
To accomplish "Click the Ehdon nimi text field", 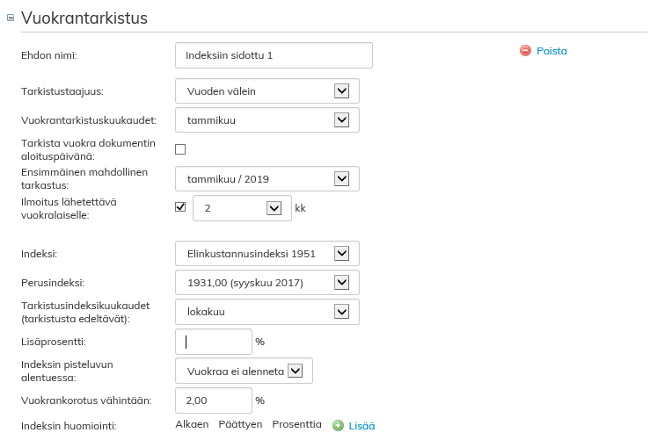I will click(x=274, y=55).
